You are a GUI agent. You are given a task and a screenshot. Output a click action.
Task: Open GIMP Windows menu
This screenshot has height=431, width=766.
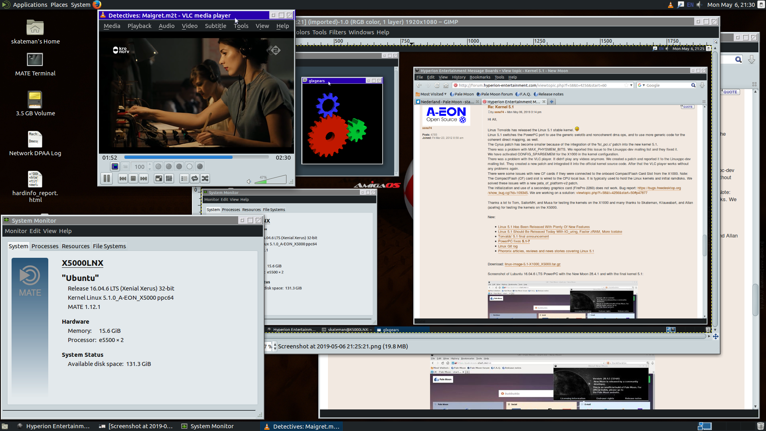point(361,32)
